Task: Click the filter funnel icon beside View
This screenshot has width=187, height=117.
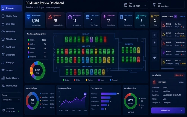Action: click(x=154, y=5)
